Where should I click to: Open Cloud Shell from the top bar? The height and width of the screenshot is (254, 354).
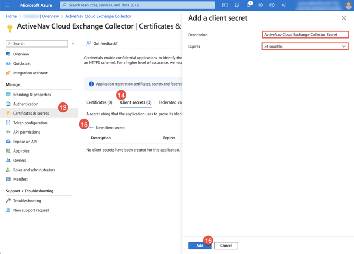pyautogui.click(x=225, y=5)
